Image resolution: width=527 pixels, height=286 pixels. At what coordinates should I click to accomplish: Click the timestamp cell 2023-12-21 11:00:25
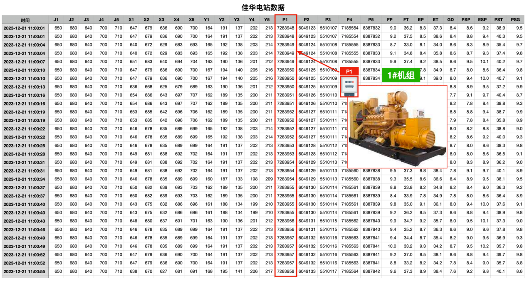pos(25,145)
